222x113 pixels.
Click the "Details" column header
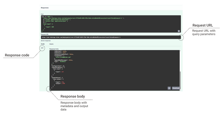point(52,44)
